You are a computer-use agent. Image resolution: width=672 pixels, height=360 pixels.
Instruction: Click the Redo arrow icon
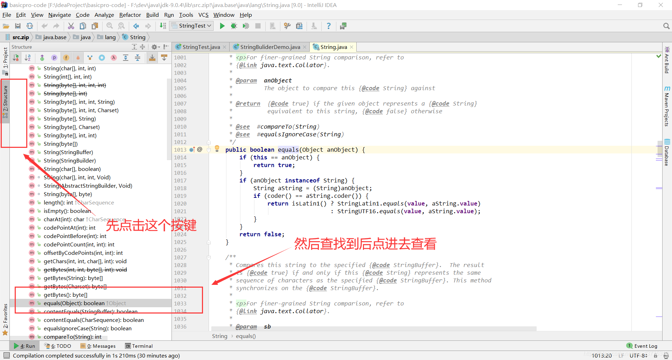tap(56, 26)
